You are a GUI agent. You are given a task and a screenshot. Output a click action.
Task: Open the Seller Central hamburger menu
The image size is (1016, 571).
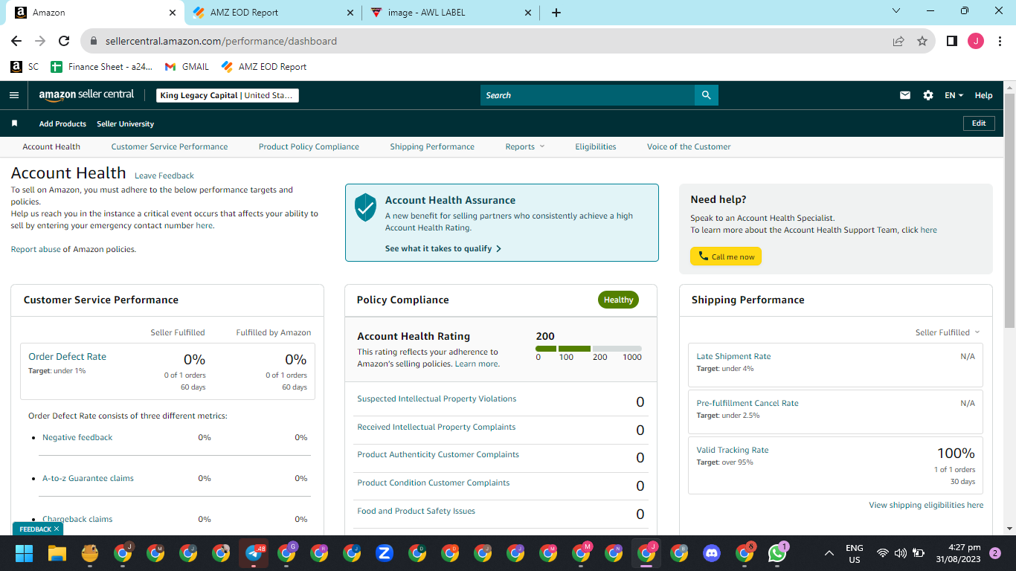point(13,95)
